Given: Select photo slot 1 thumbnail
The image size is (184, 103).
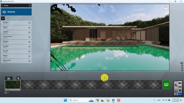Looking at the screenshot, I should [13, 85].
